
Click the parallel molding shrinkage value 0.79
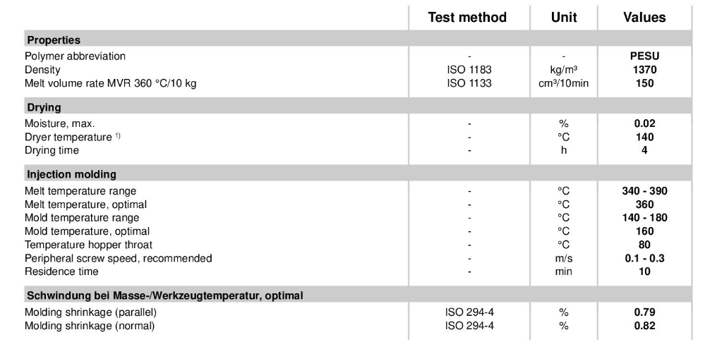644,312
